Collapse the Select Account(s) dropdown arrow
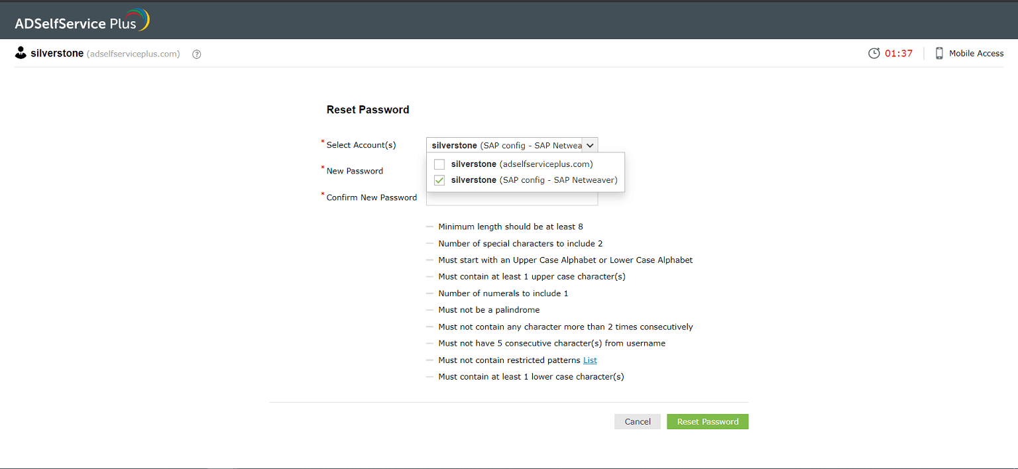 coord(590,145)
